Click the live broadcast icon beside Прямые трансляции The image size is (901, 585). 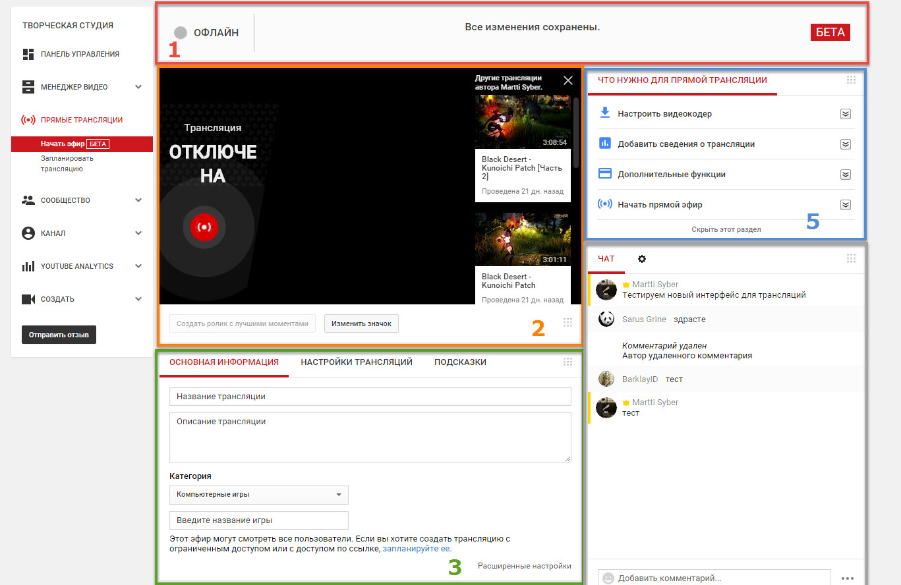(x=28, y=120)
